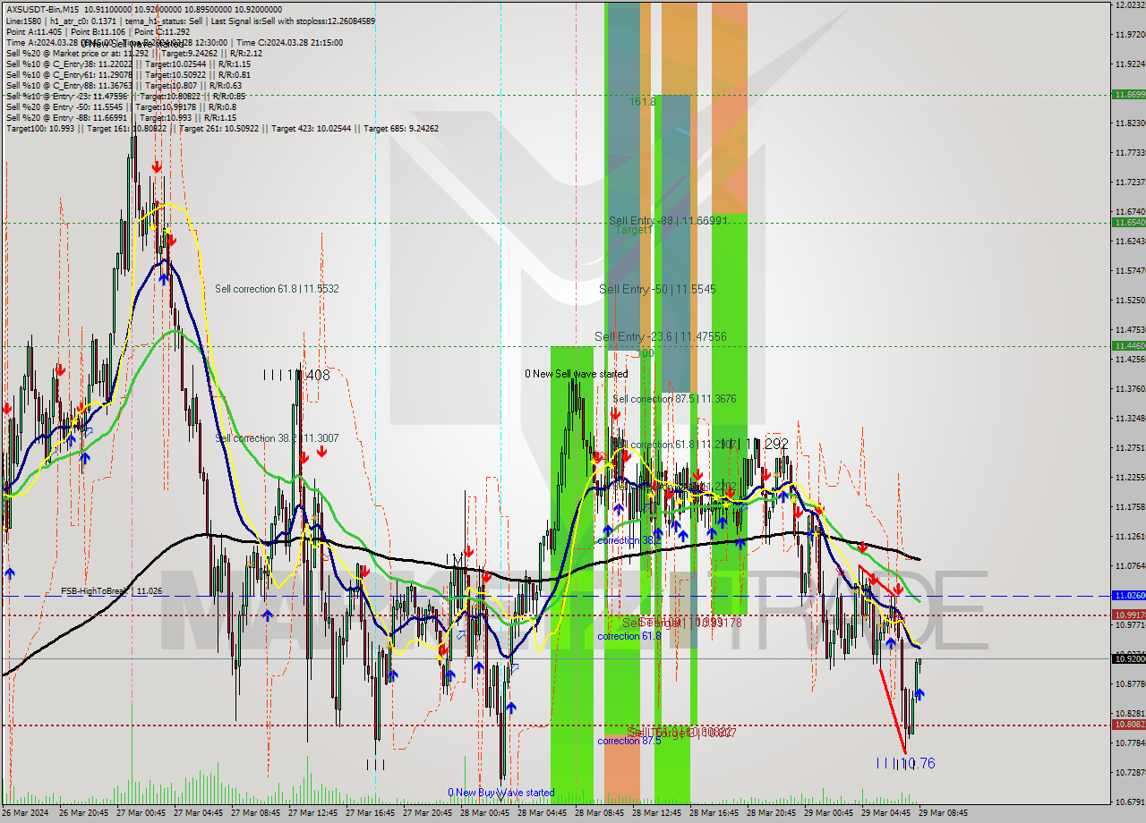Click the blue 'correction 61.8' label

[x=629, y=636]
